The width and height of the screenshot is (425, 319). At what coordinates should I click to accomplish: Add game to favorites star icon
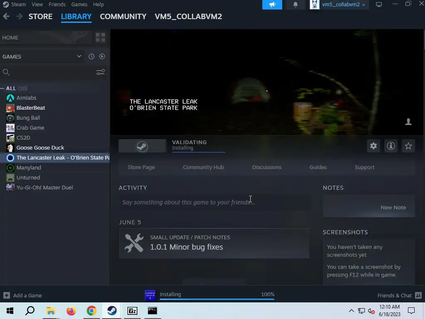[408, 146]
